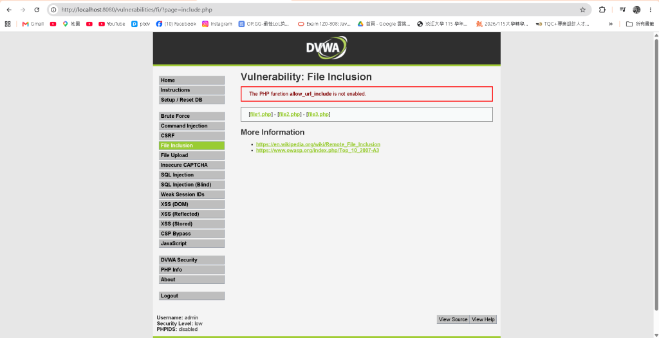
Task: Open file3.php link
Action: click(319, 115)
